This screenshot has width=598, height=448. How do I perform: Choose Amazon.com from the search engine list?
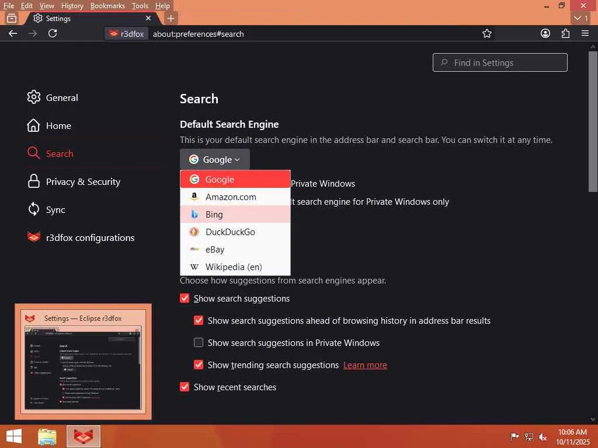coord(235,197)
